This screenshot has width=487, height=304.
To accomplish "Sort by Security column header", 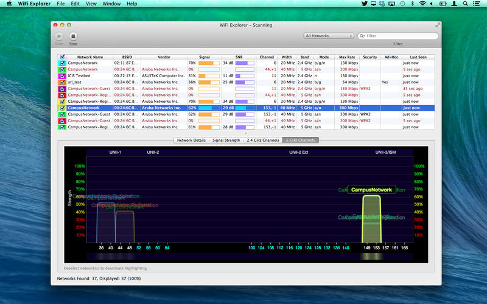I will click(x=370, y=57).
